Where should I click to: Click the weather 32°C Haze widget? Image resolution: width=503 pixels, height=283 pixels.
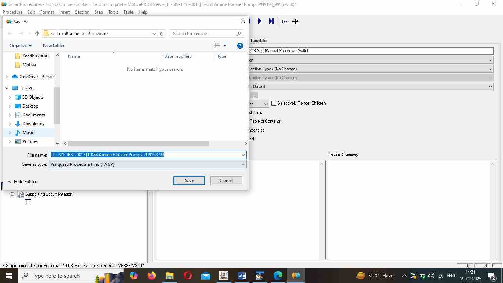pos(375,276)
